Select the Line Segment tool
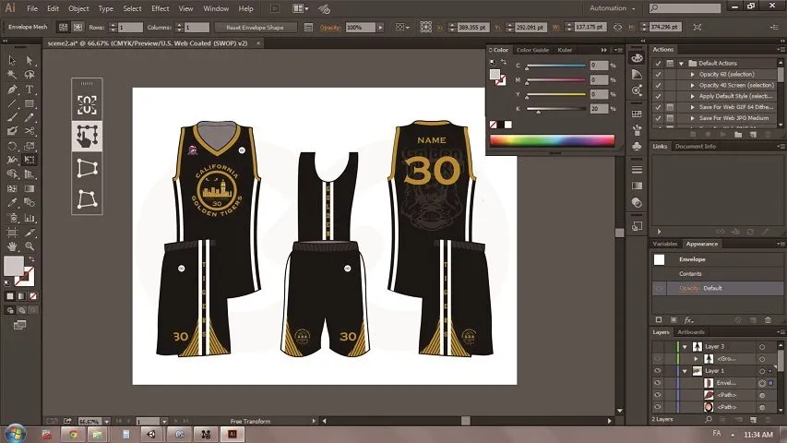The image size is (787, 443). [12, 103]
